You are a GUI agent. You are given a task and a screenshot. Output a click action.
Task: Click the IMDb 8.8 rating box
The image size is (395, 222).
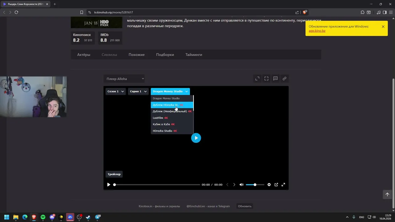coord(110,38)
